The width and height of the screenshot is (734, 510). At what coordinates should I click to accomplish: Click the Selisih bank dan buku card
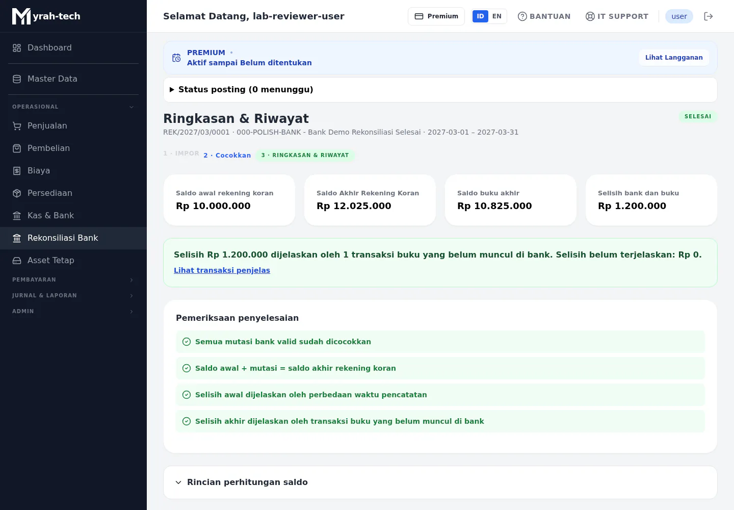click(651, 200)
